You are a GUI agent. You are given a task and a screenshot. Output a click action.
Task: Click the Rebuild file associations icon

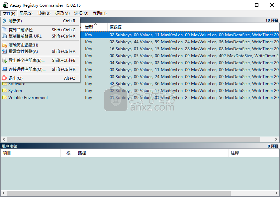[x=4, y=51]
